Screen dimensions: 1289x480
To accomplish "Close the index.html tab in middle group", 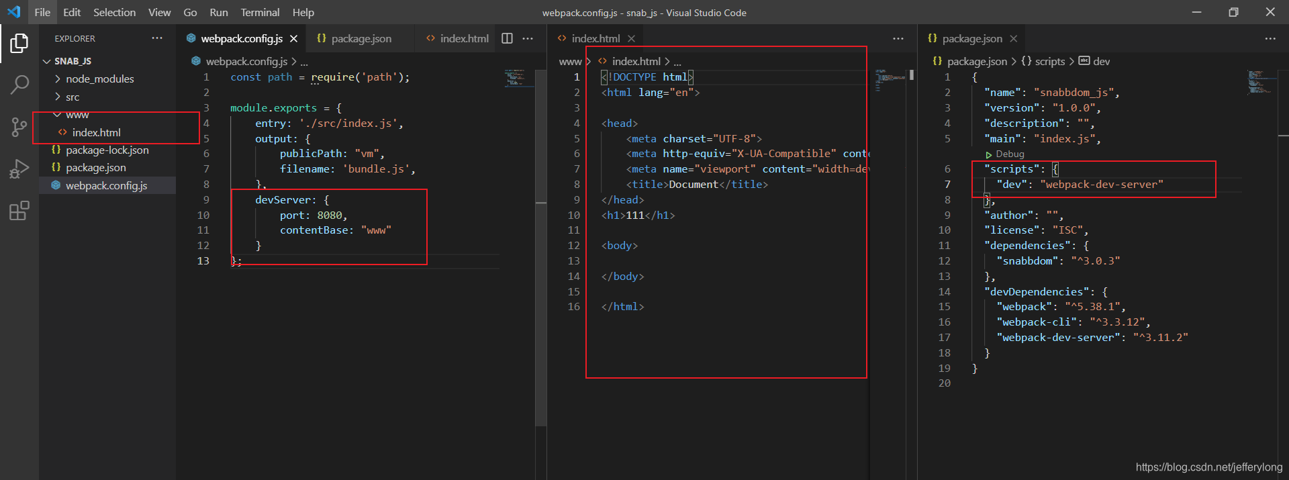I will pos(631,39).
